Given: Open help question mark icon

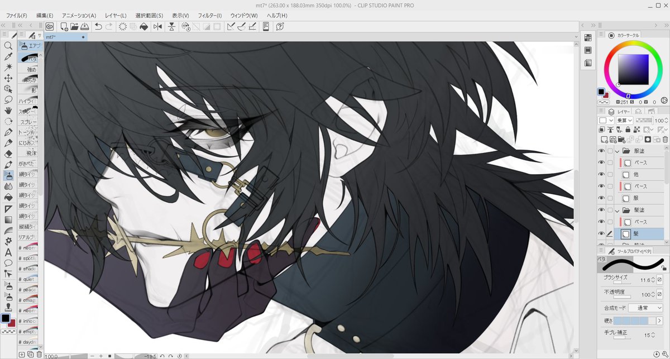Looking at the screenshot, I should [280, 26].
